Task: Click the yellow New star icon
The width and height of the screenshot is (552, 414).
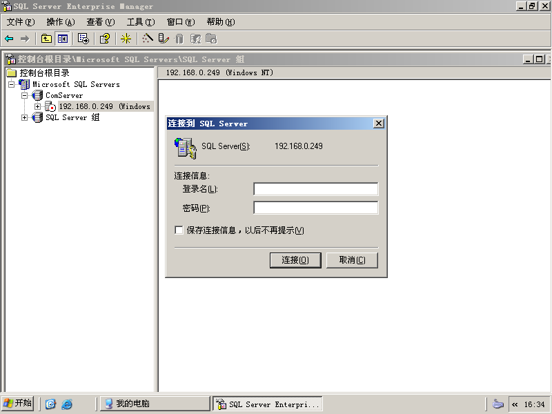Action: pos(126,39)
